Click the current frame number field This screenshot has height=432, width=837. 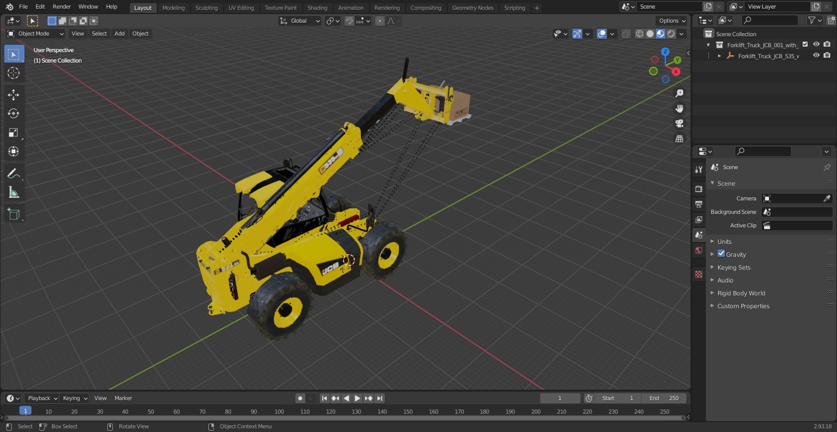pyautogui.click(x=559, y=398)
